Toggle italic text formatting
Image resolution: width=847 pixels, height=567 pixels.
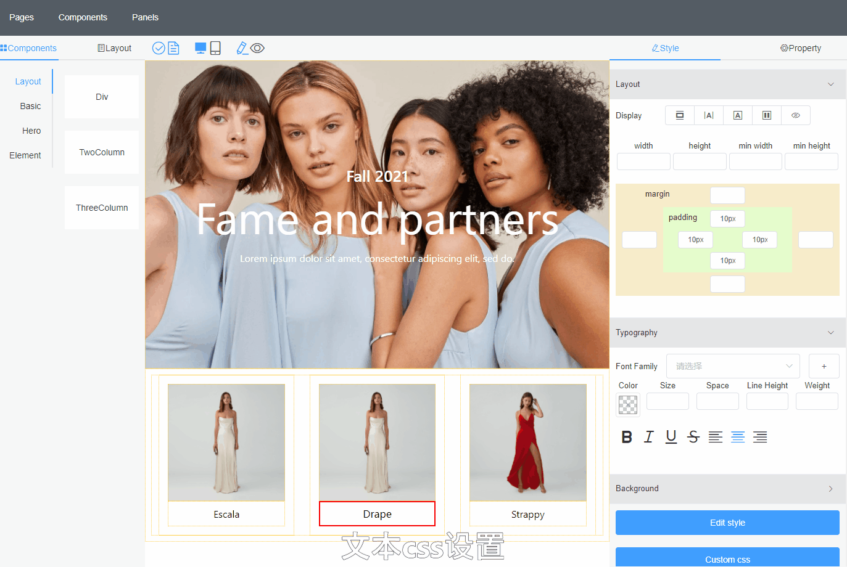(649, 437)
